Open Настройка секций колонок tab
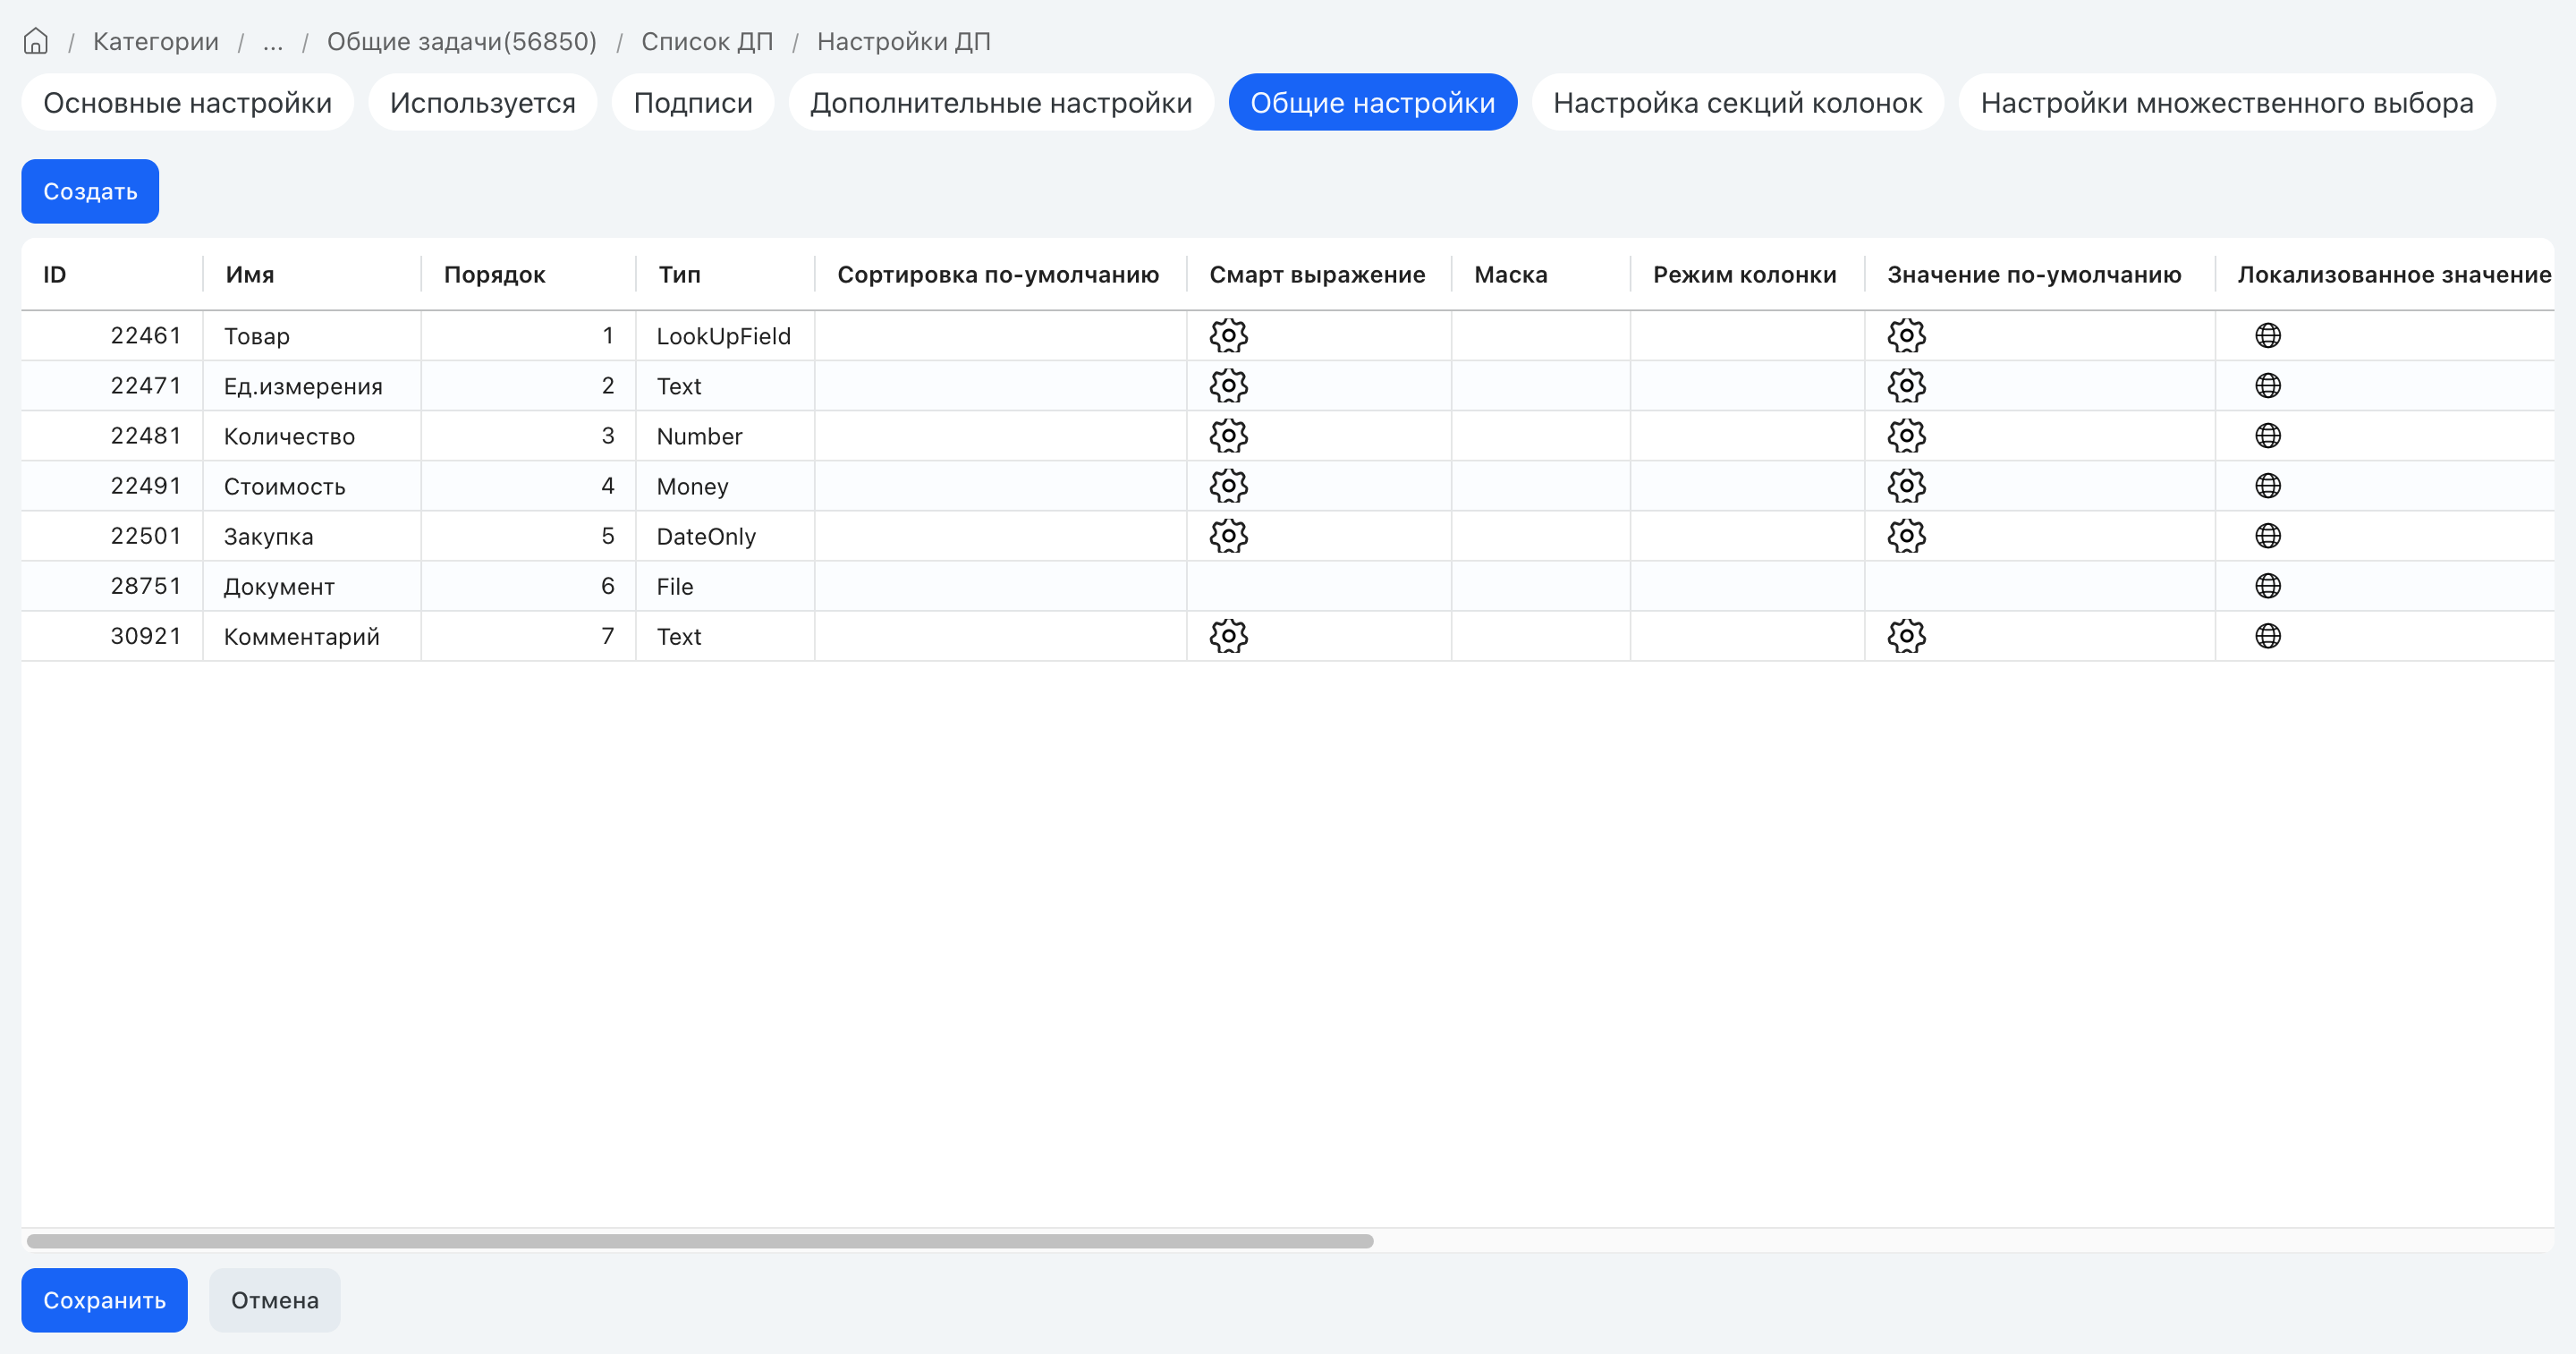2576x1354 pixels. click(1737, 102)
